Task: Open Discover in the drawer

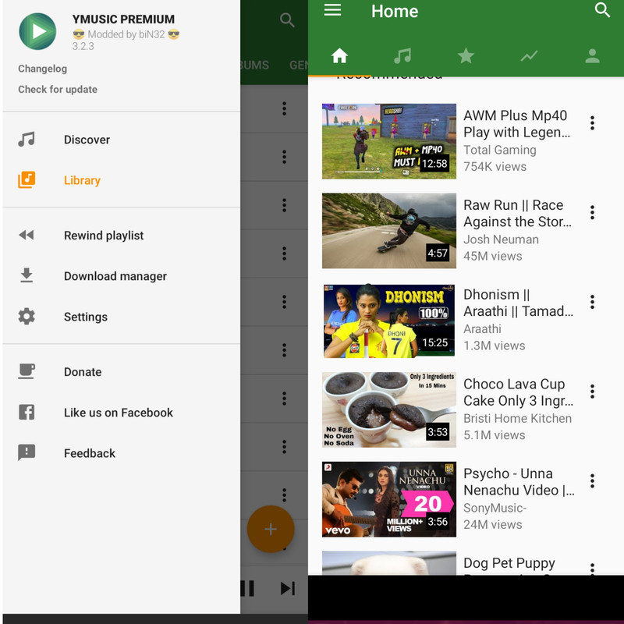Action: (x=122, y=140)
